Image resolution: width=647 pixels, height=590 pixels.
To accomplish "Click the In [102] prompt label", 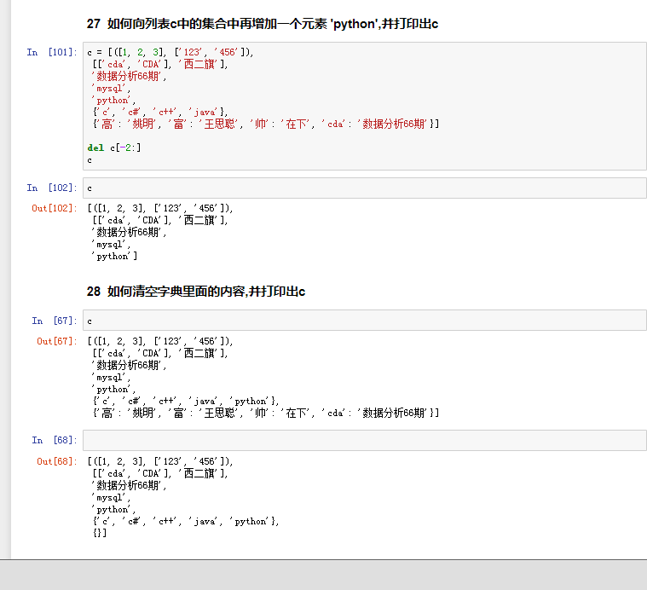I will [x=52, y=188].
